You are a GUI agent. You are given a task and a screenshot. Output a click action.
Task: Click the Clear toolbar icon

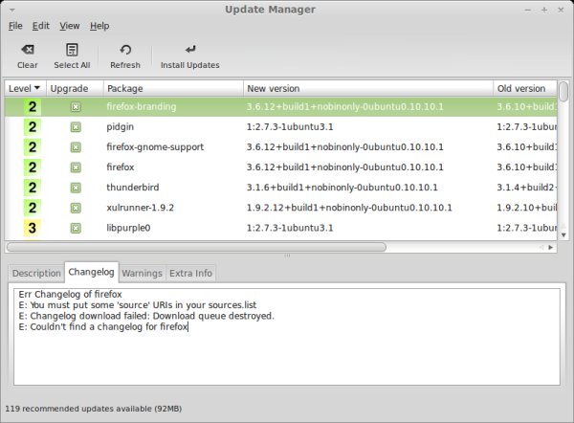point(28,50)
